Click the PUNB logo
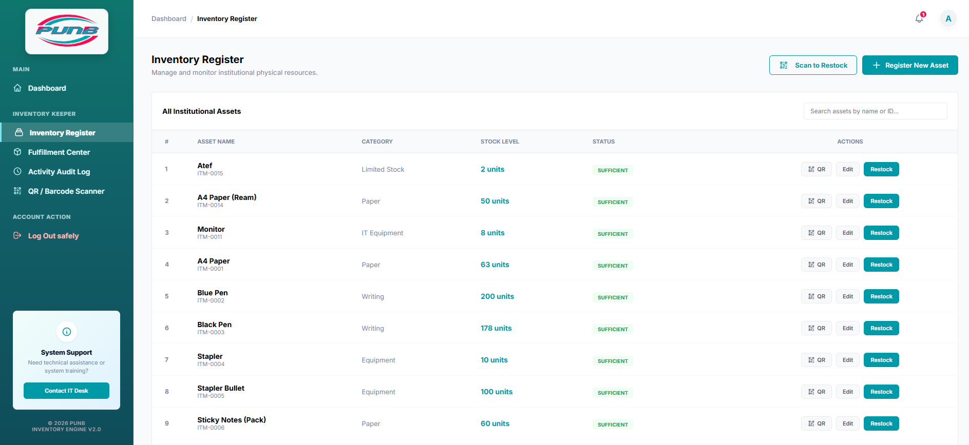This screenshot has width=969, height=445. 67,31
